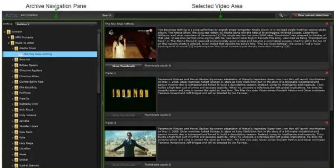This screenshot has width=334, height=168.
Task: Click the Holly Valance folder icon
Action: (x=16, y=115)
